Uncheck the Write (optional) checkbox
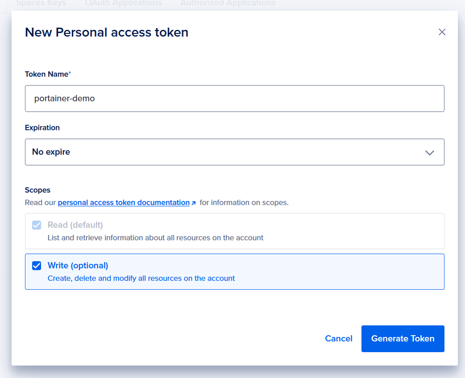The image size is (465, 378). click(x=37, y=266)
